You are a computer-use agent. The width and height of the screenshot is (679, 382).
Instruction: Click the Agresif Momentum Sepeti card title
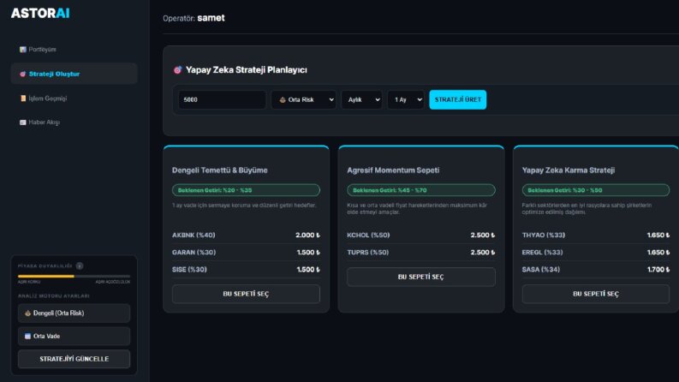(393, 170)
